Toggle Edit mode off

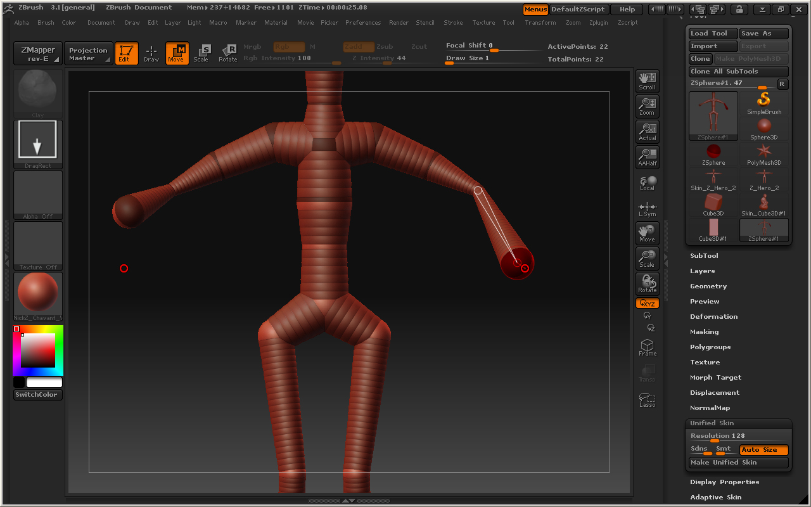(126, 53)
